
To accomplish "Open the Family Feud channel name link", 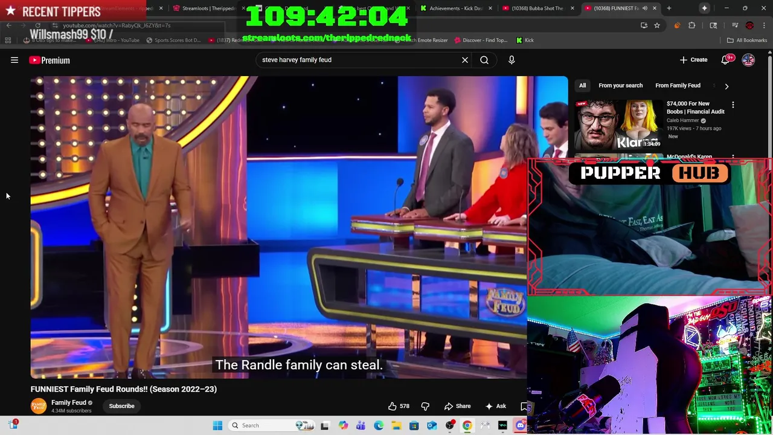I will (x=68, y=403).
